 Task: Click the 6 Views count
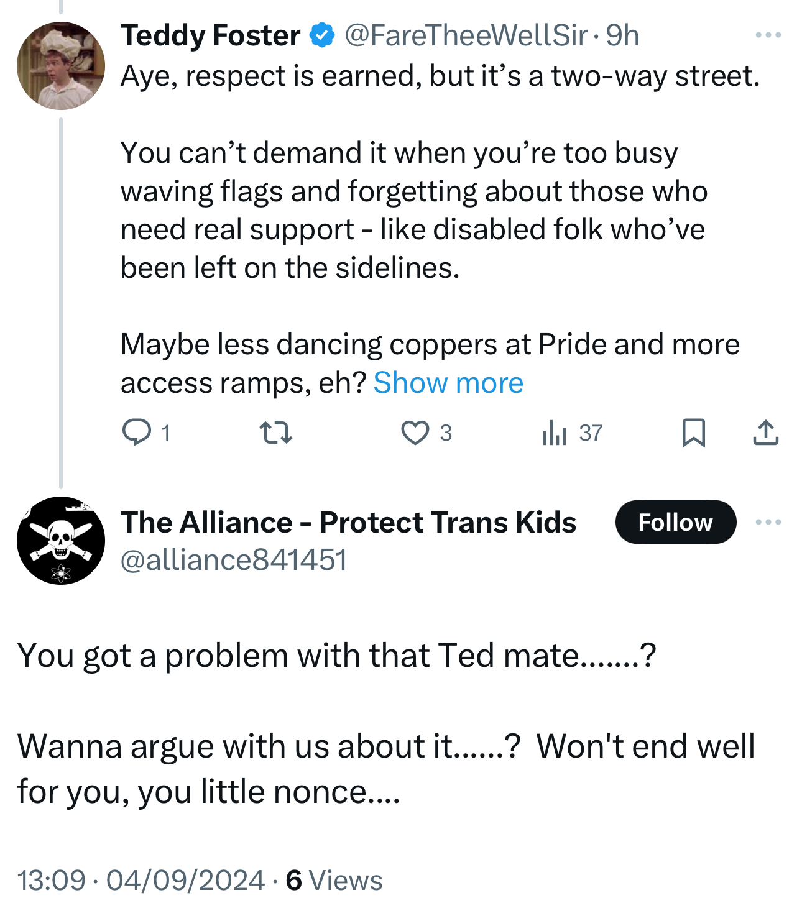pyautogui.click(x=334, y=880)
